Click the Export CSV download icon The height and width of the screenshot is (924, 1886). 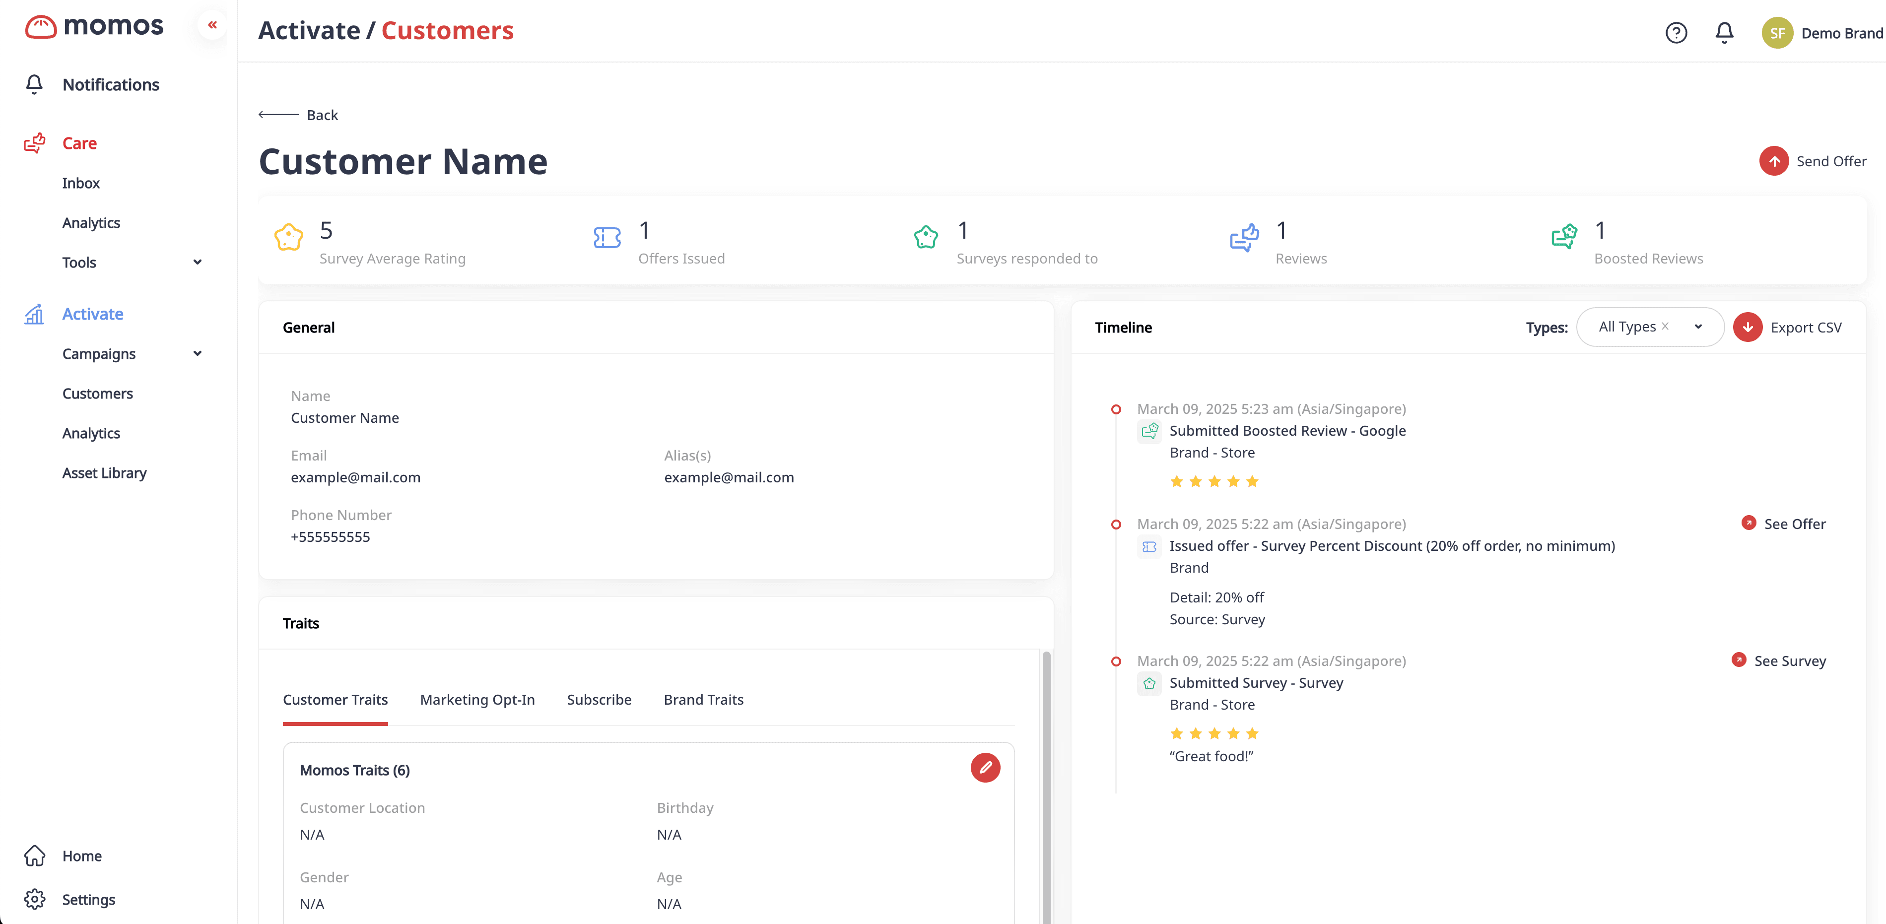click(1748, 328)
